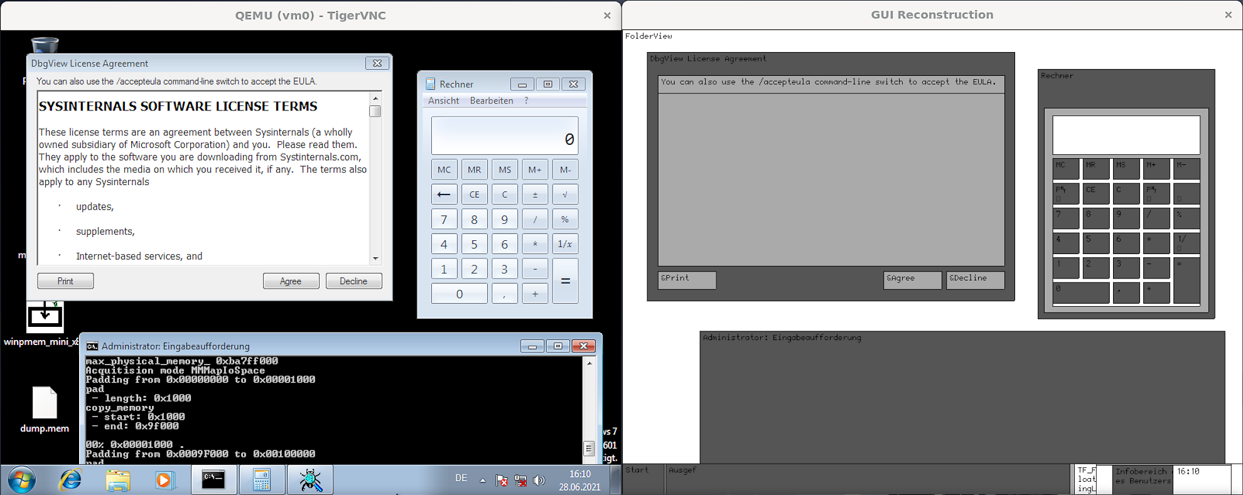This screenshot has height=495, width=1243.
Task: Click digit 3 on the QEMU calculator
Action: point(505,269)
